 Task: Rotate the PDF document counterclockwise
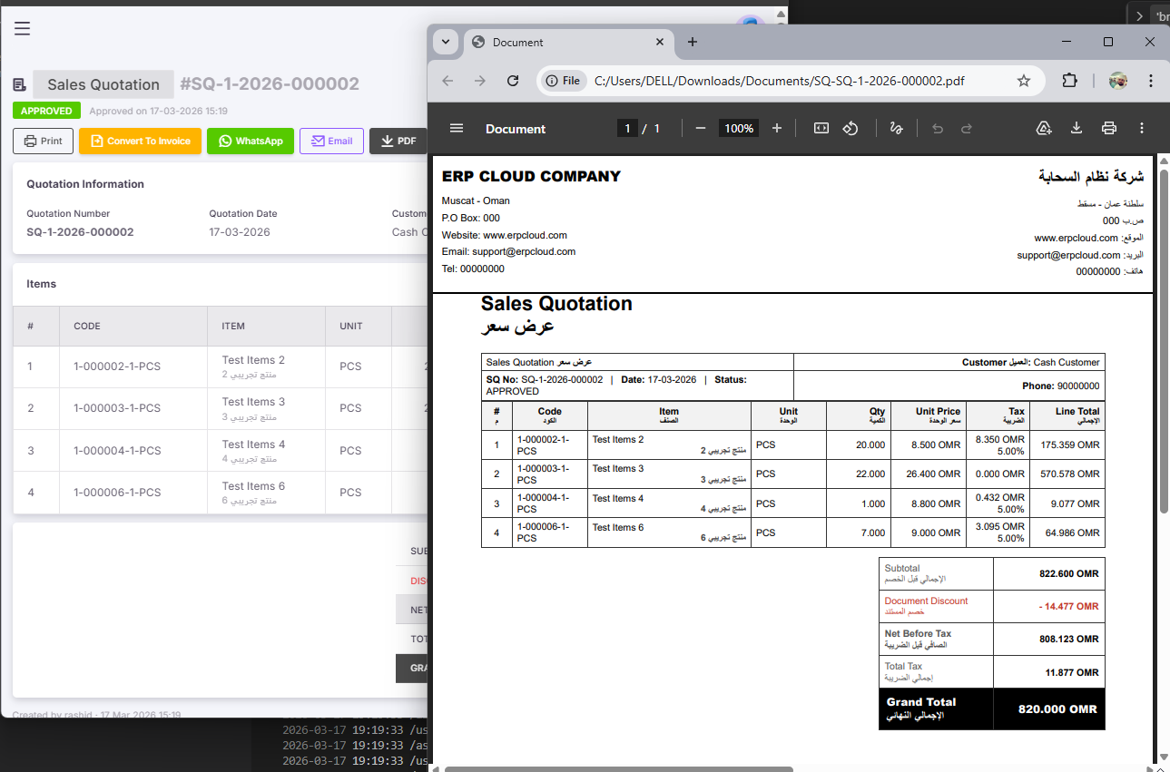850,129
